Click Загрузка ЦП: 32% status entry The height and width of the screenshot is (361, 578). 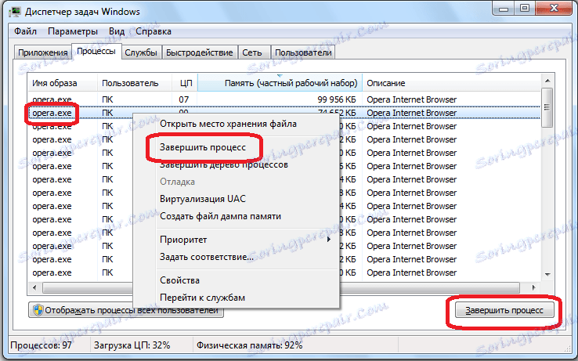[132, 345]
